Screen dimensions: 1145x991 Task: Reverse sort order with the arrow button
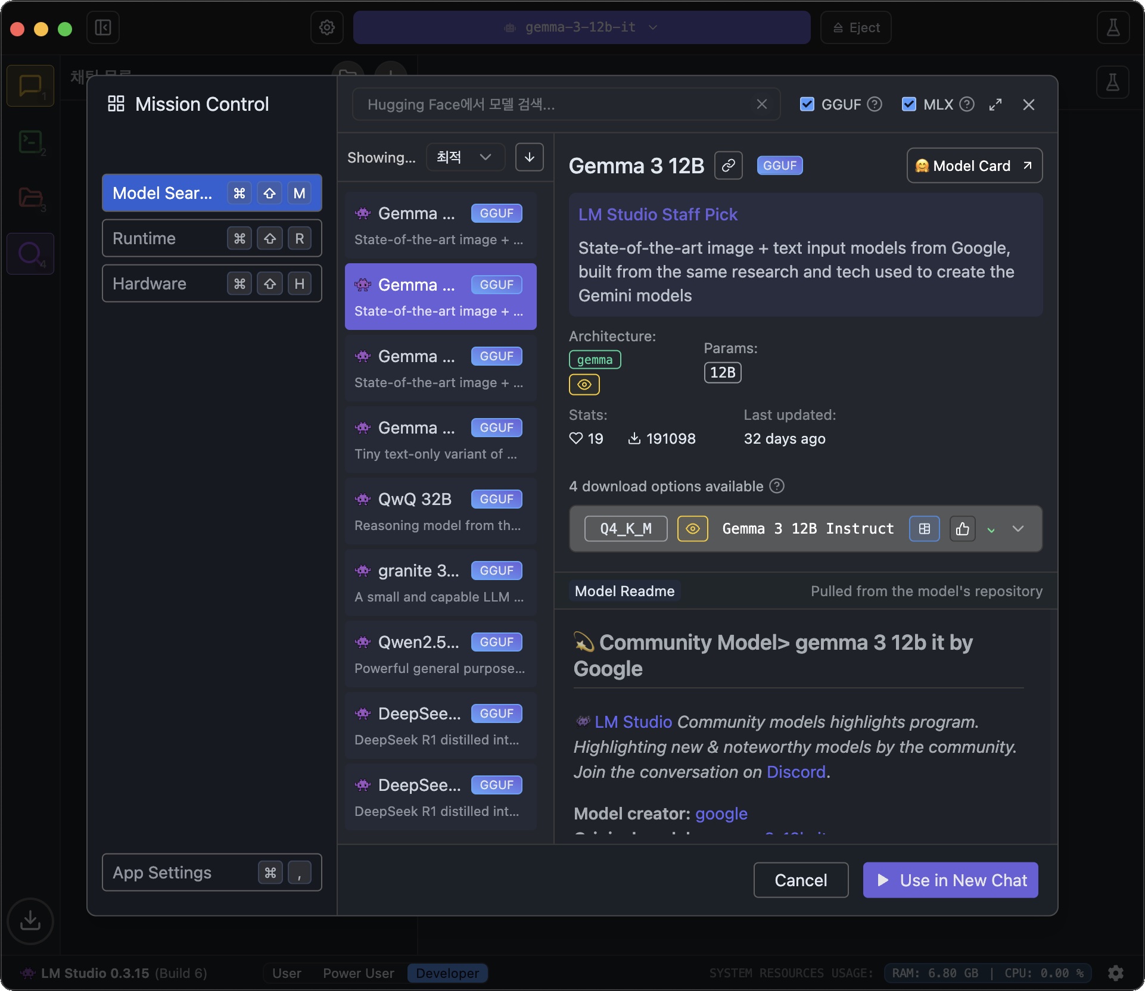[530, 157]
